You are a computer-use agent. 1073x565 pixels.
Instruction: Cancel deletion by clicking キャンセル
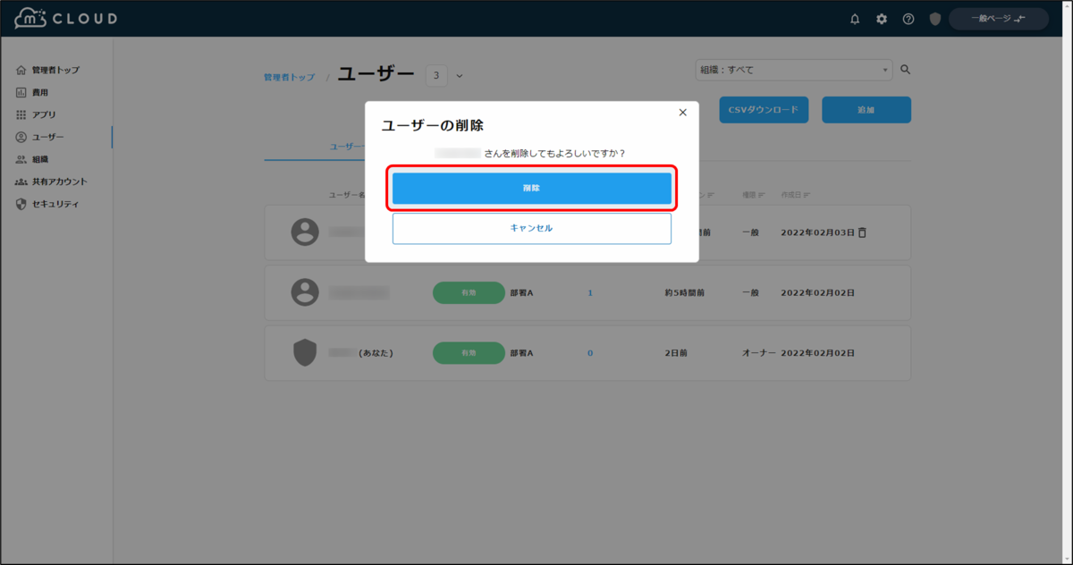[532, 228]
